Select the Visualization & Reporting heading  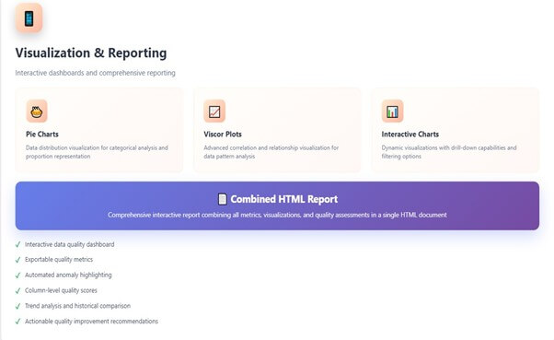tap(91, 53)
